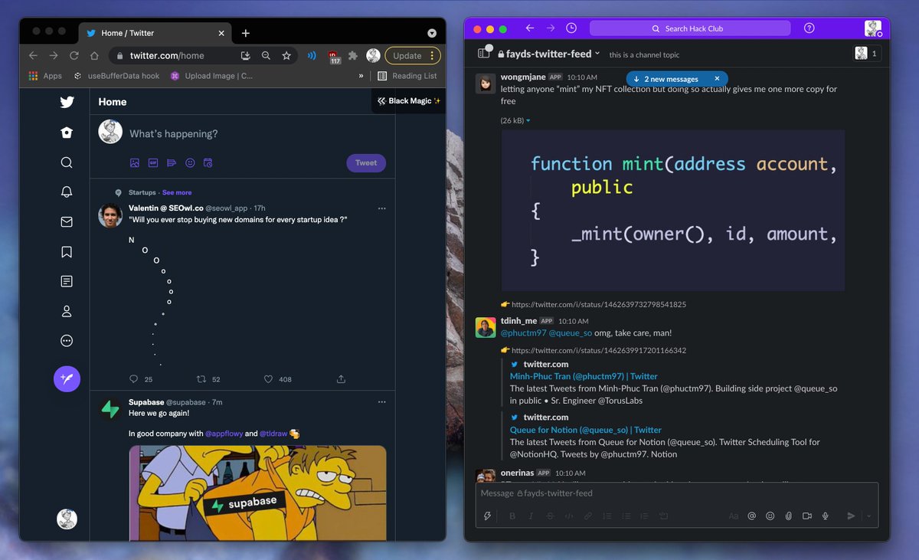This screenshot has height=560, width=919.
Task: Open Slack send options dropdown arrow
Action: [869, 516]
